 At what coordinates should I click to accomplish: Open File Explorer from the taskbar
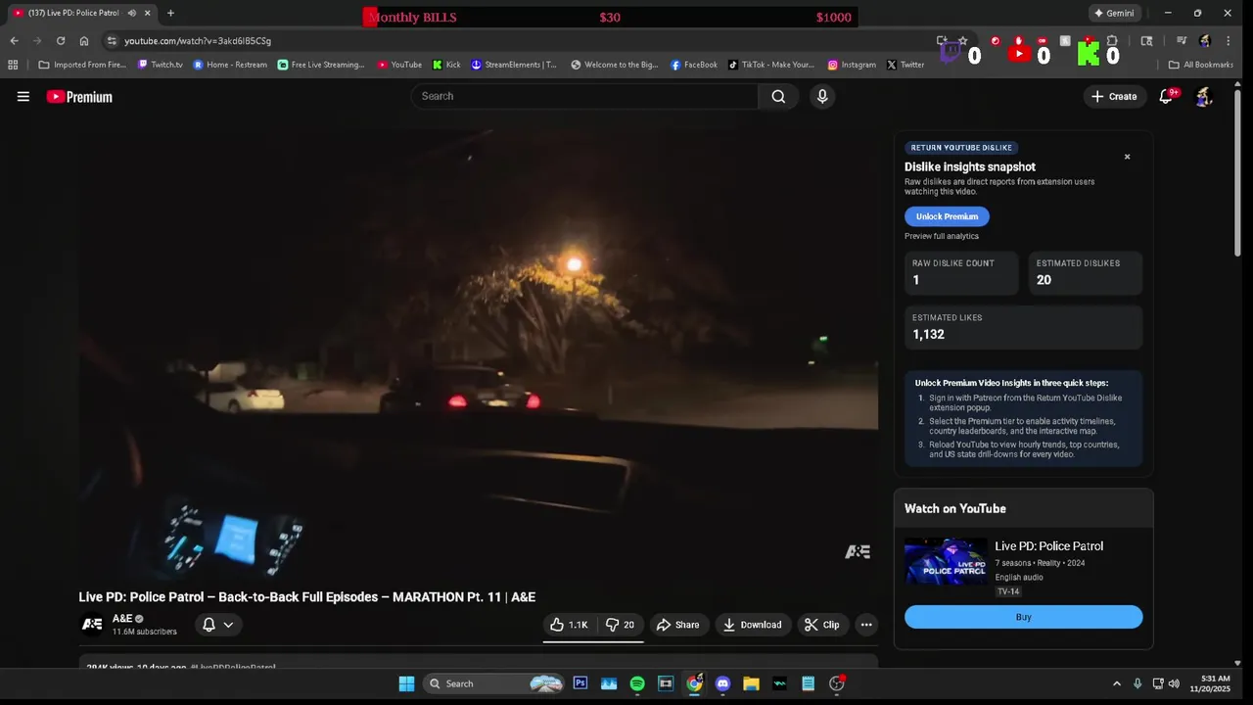pos(751,683)
